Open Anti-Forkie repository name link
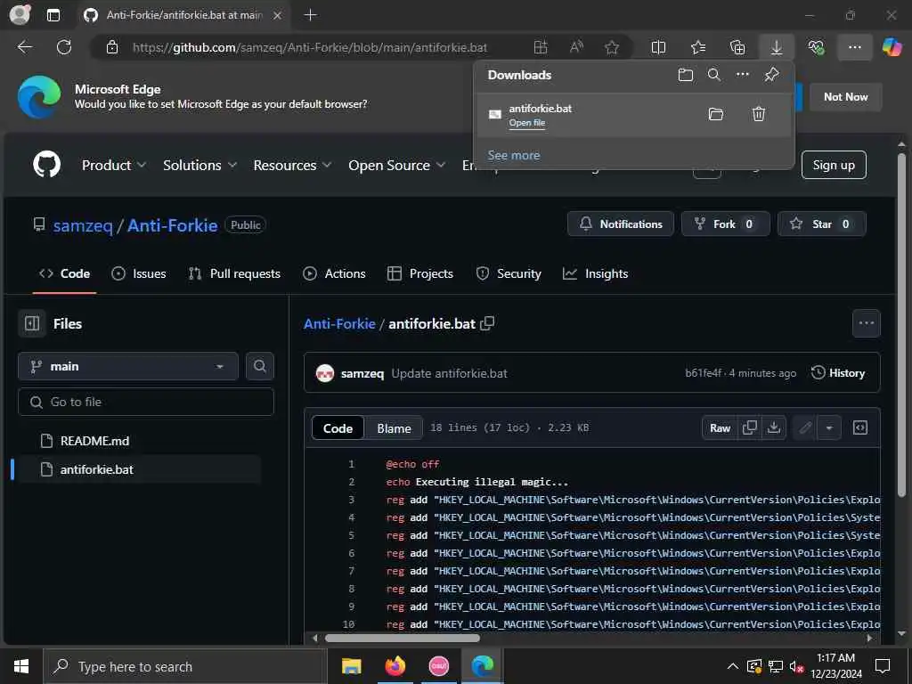This screenshot has width=912, height=684. (172, 225)
